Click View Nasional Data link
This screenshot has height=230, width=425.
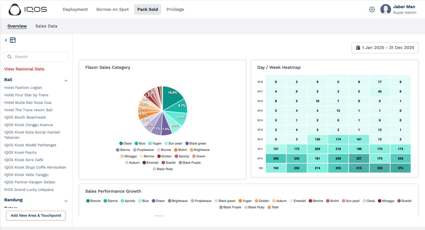pyautogui.click(x=24, y=69)
